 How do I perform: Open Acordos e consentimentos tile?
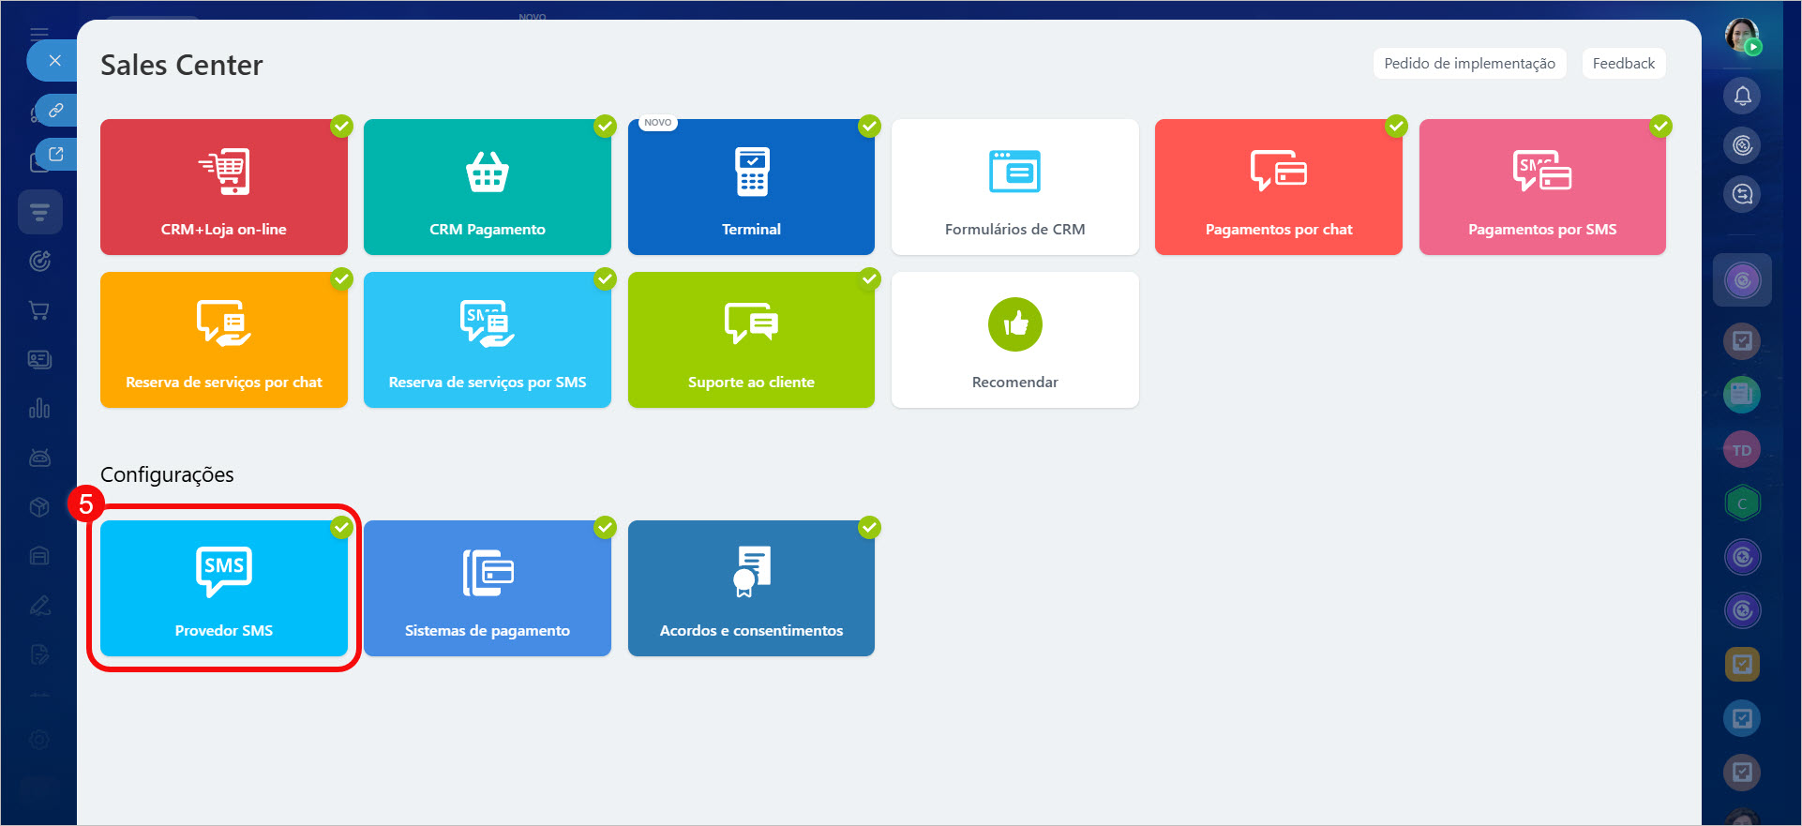(751, 588)
